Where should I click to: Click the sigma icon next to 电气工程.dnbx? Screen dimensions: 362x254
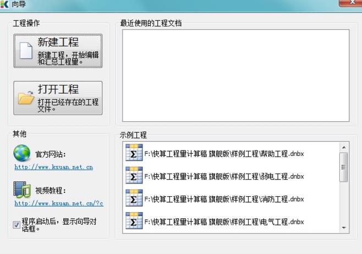[x=134, y=221]
